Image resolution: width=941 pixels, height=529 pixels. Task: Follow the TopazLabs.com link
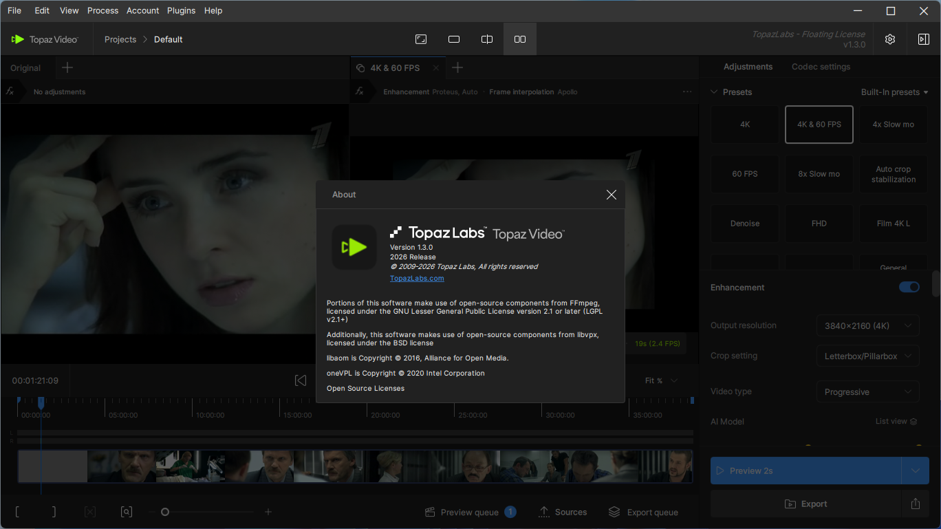click(x=417, y=278)
